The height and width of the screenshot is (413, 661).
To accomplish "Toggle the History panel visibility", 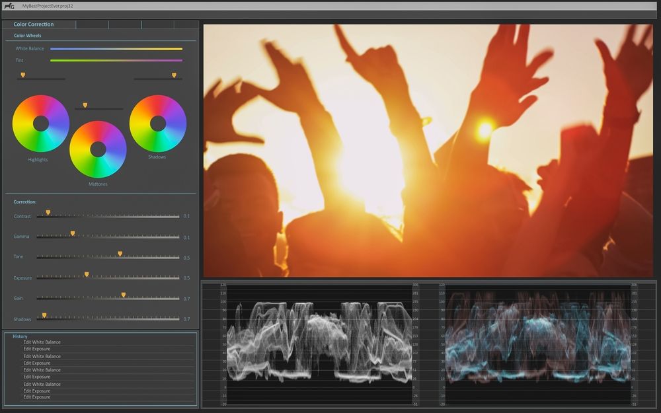I will pos(20,336).
